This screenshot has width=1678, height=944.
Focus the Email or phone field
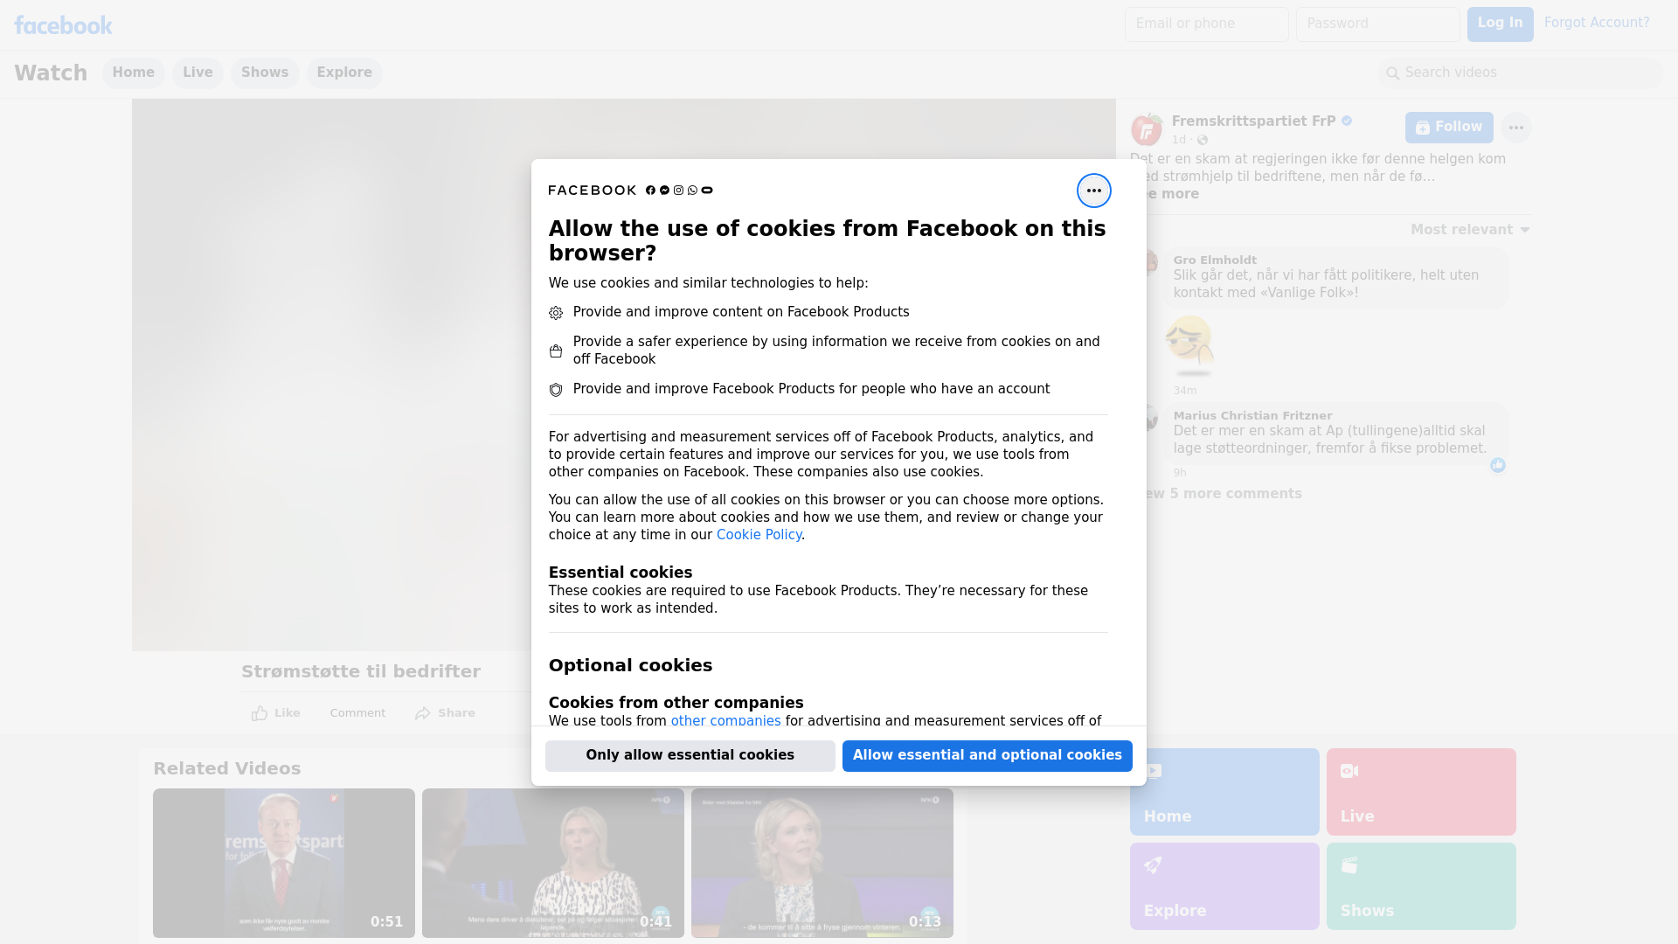pos(1207,24)
